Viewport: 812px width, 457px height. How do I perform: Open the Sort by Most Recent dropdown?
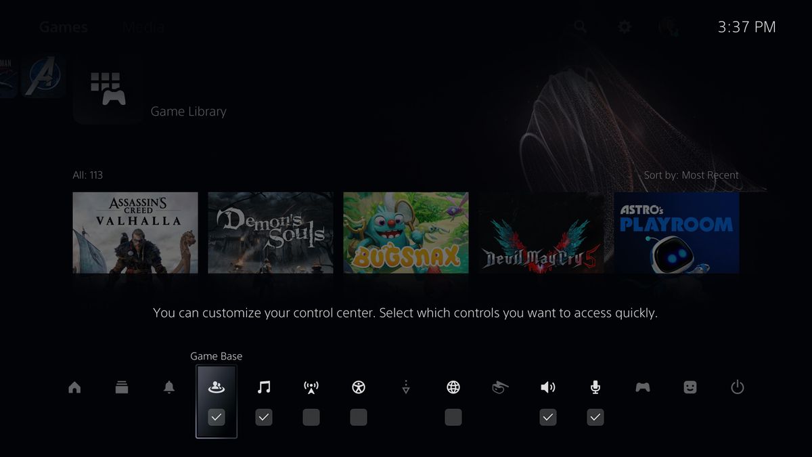pyautogui.click(x=692, y=175)
